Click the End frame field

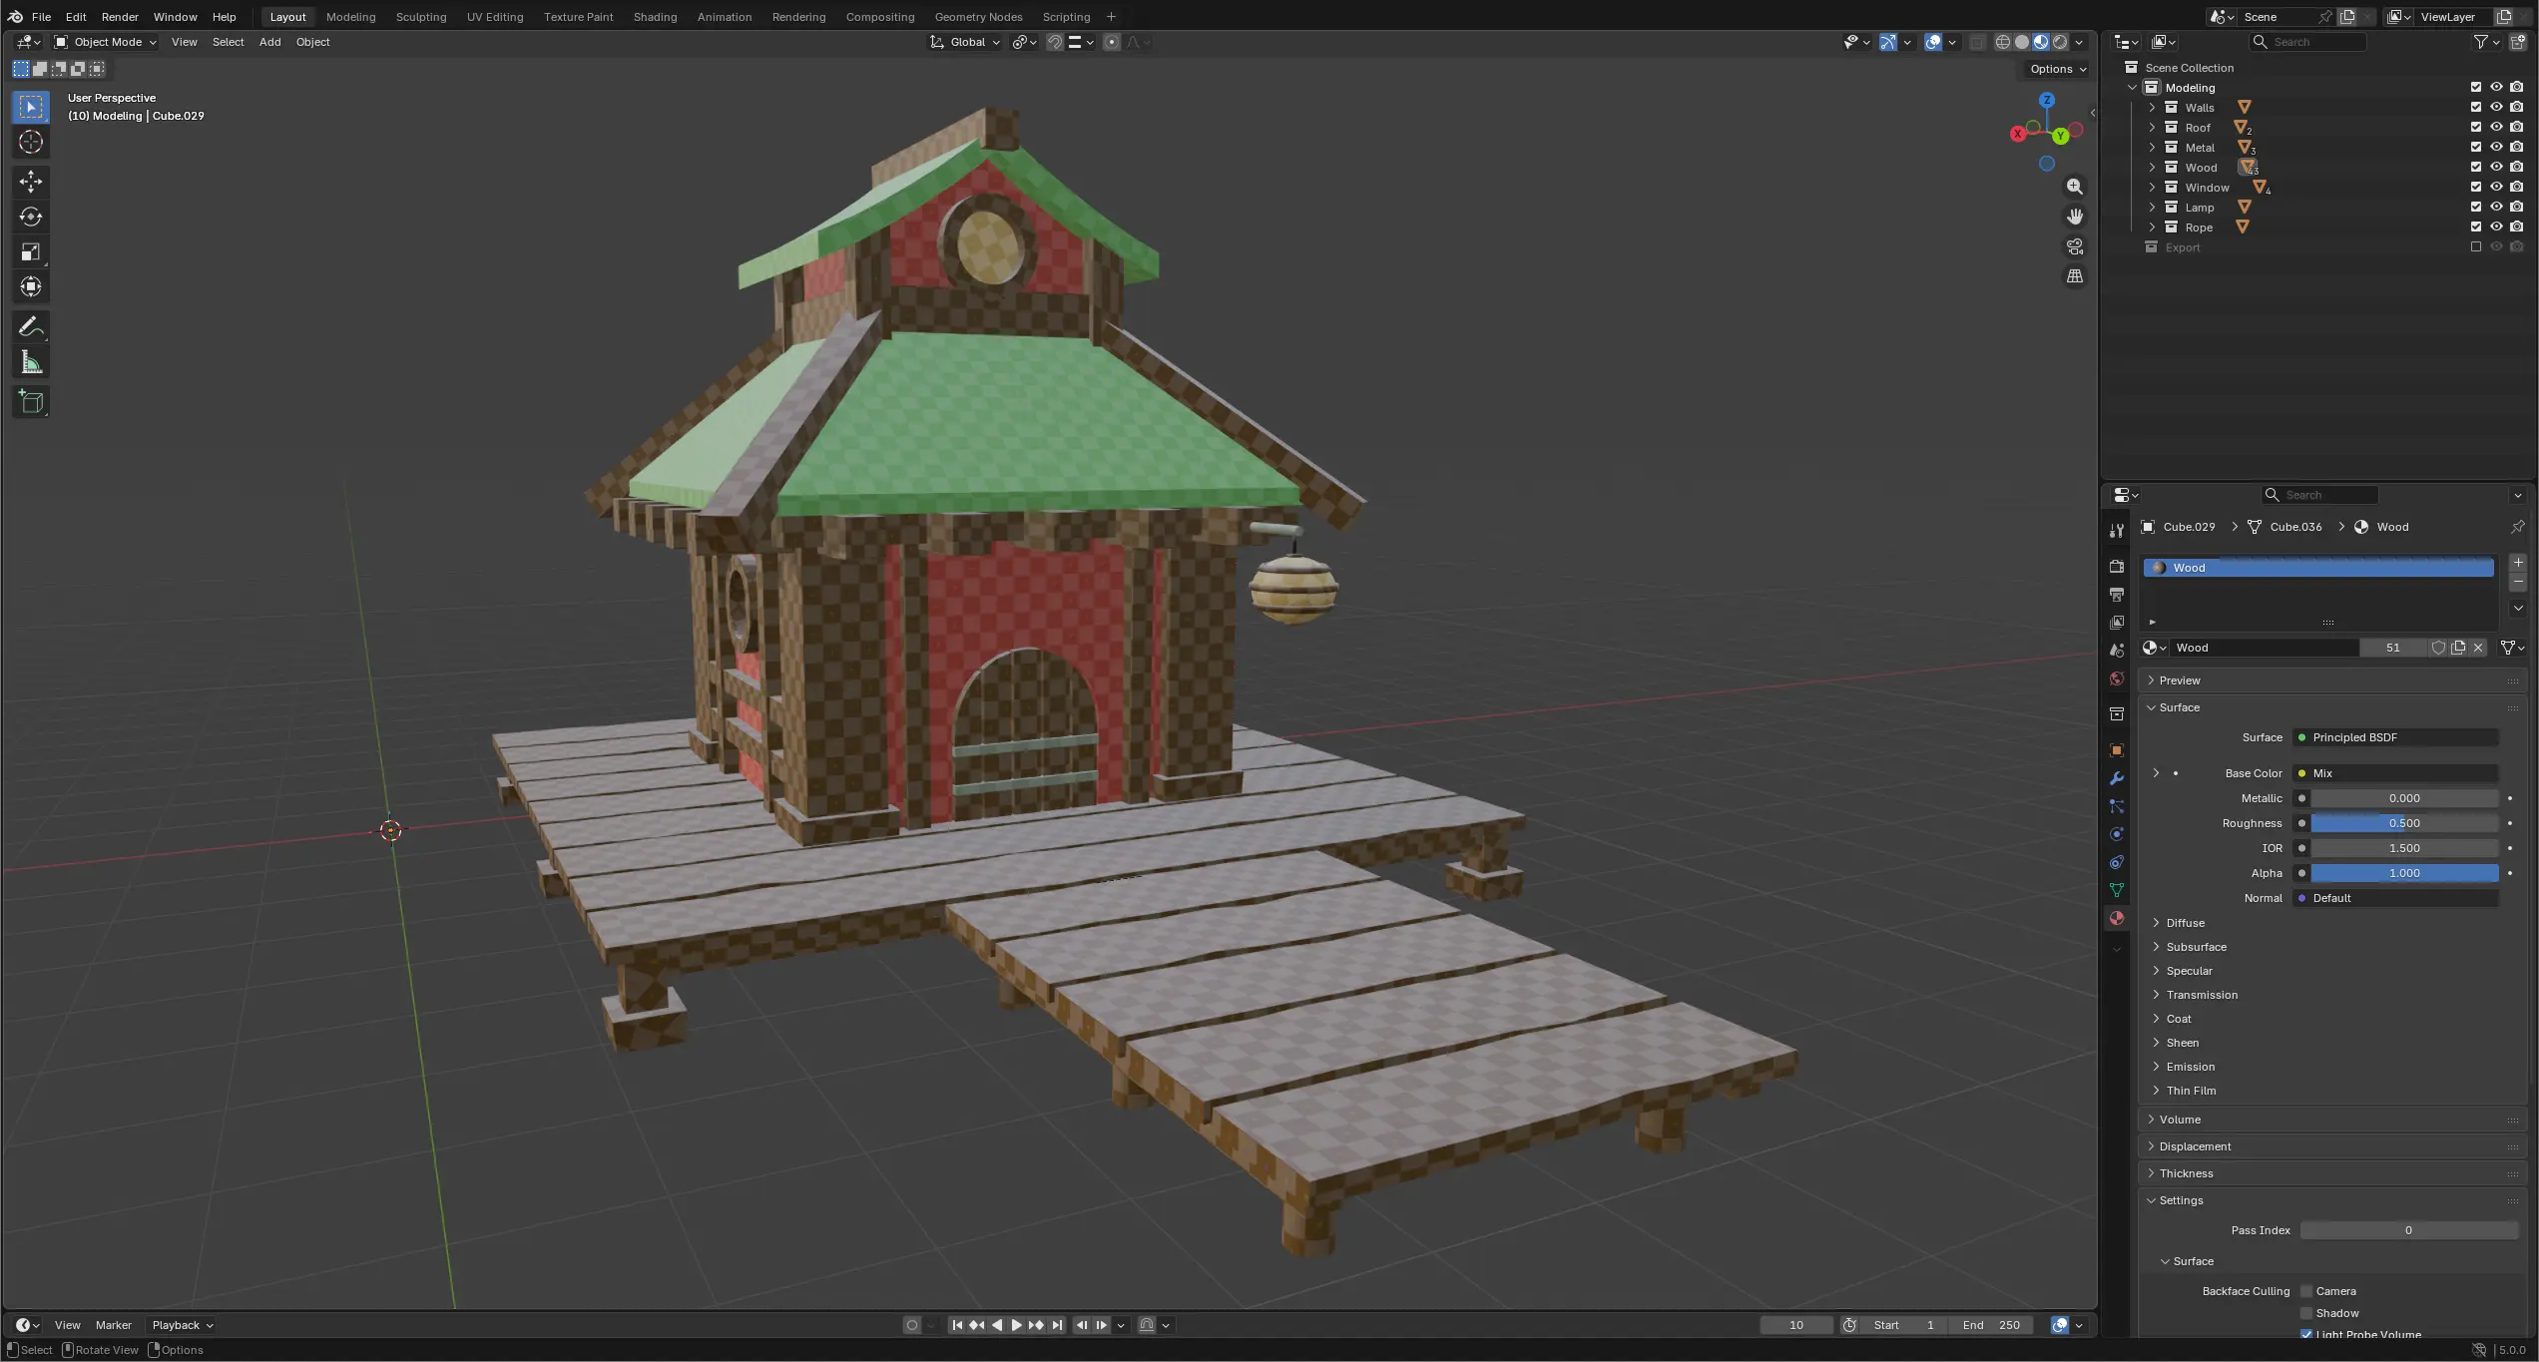pos(1991,1325)
